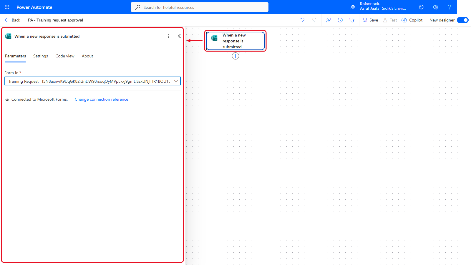The width and height of the screenshot is (471, 265).
Task: Toggle the New designer switch
Action: tap(463, 20)
